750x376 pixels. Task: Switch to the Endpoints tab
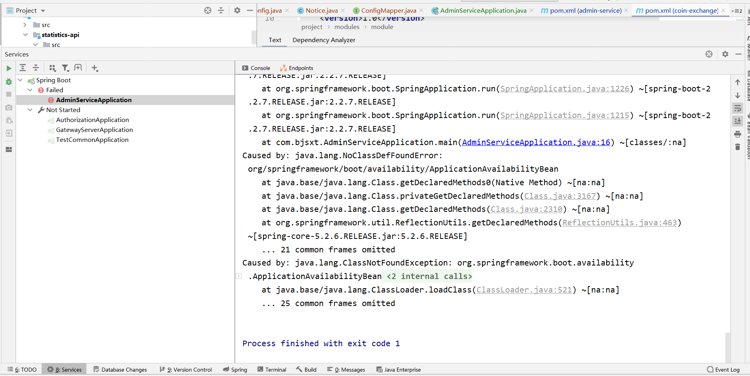pos(297,68)
